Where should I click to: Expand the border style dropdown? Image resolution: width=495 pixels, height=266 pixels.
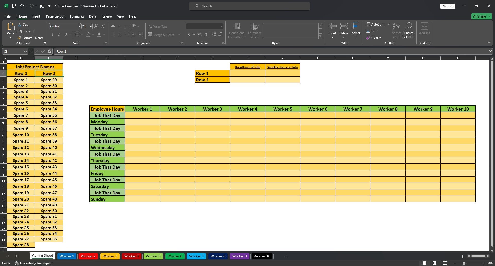click(82, 34)
